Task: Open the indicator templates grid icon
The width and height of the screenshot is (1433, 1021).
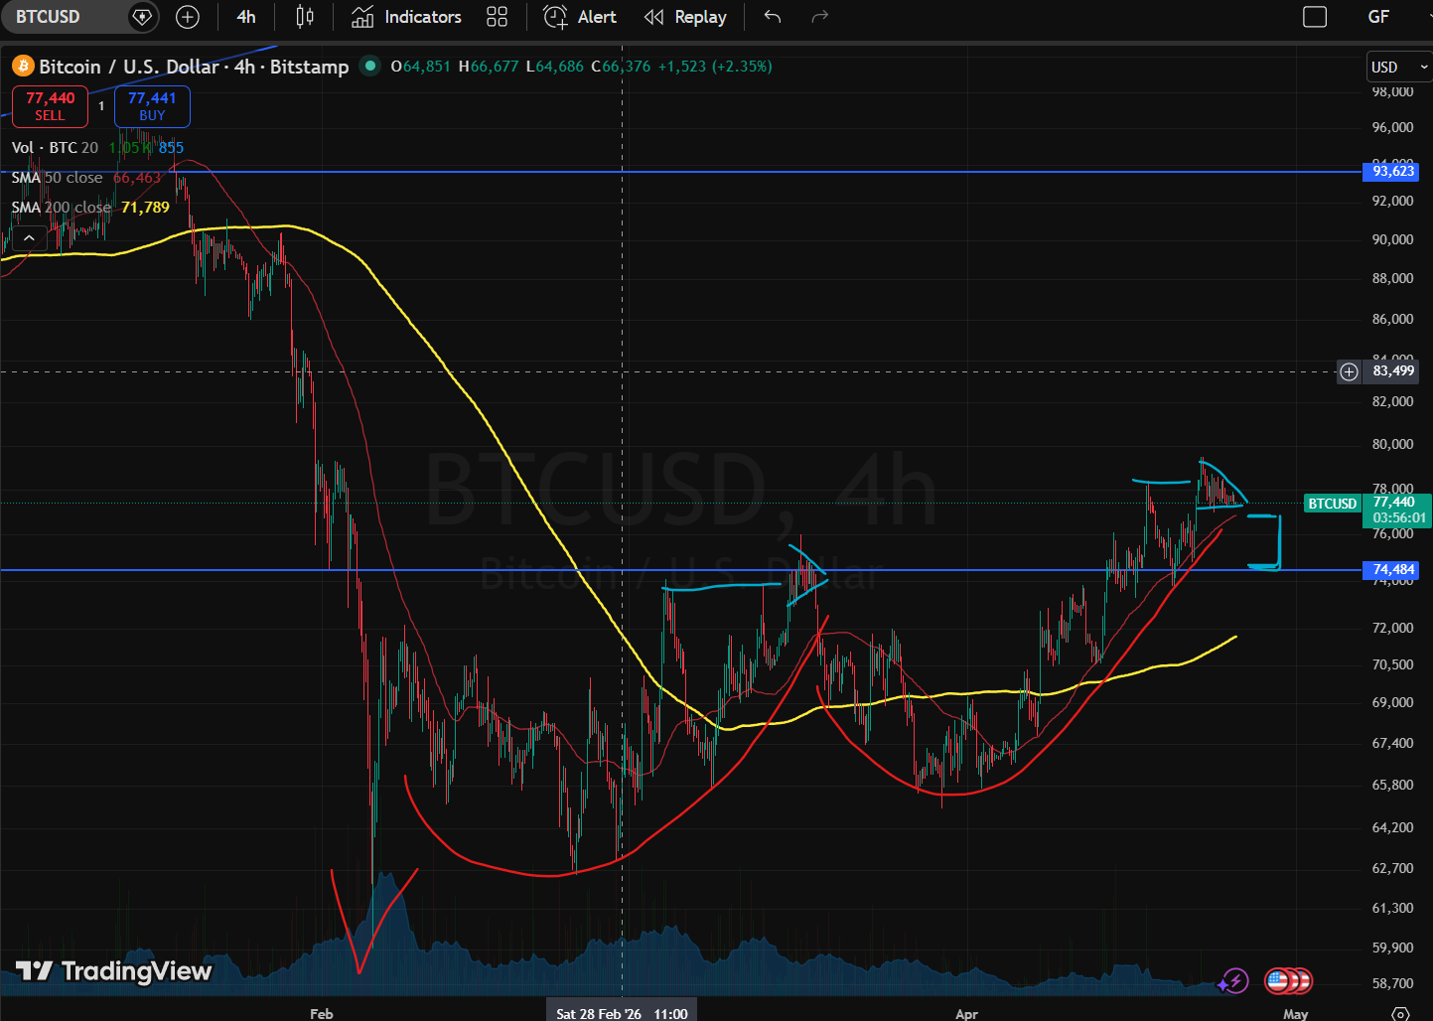Action: 497,17
